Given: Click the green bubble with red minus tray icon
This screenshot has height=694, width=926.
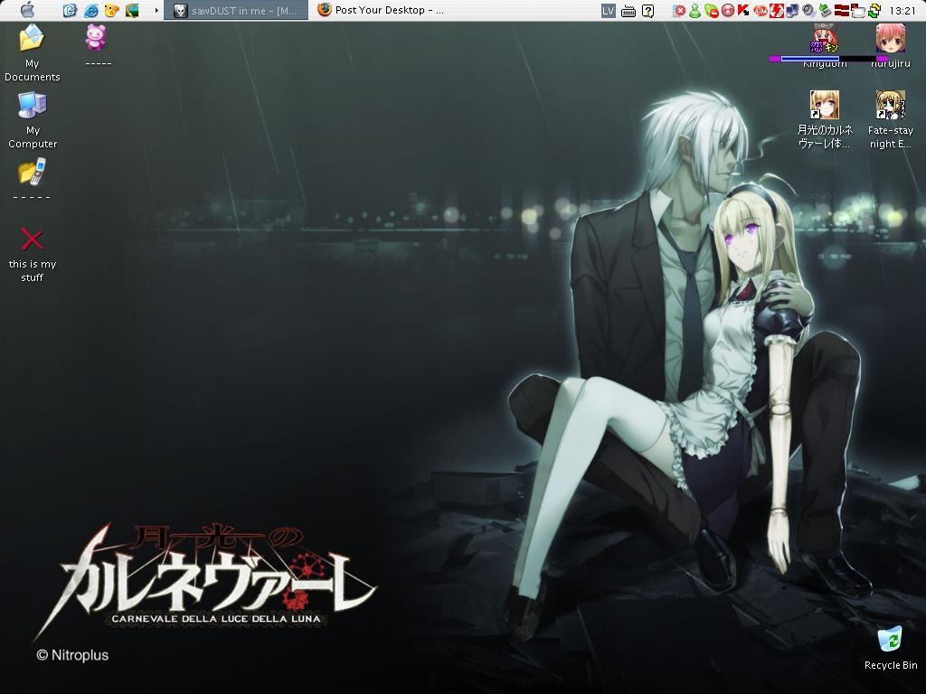Looking at the screenshot, I should 712,11.
